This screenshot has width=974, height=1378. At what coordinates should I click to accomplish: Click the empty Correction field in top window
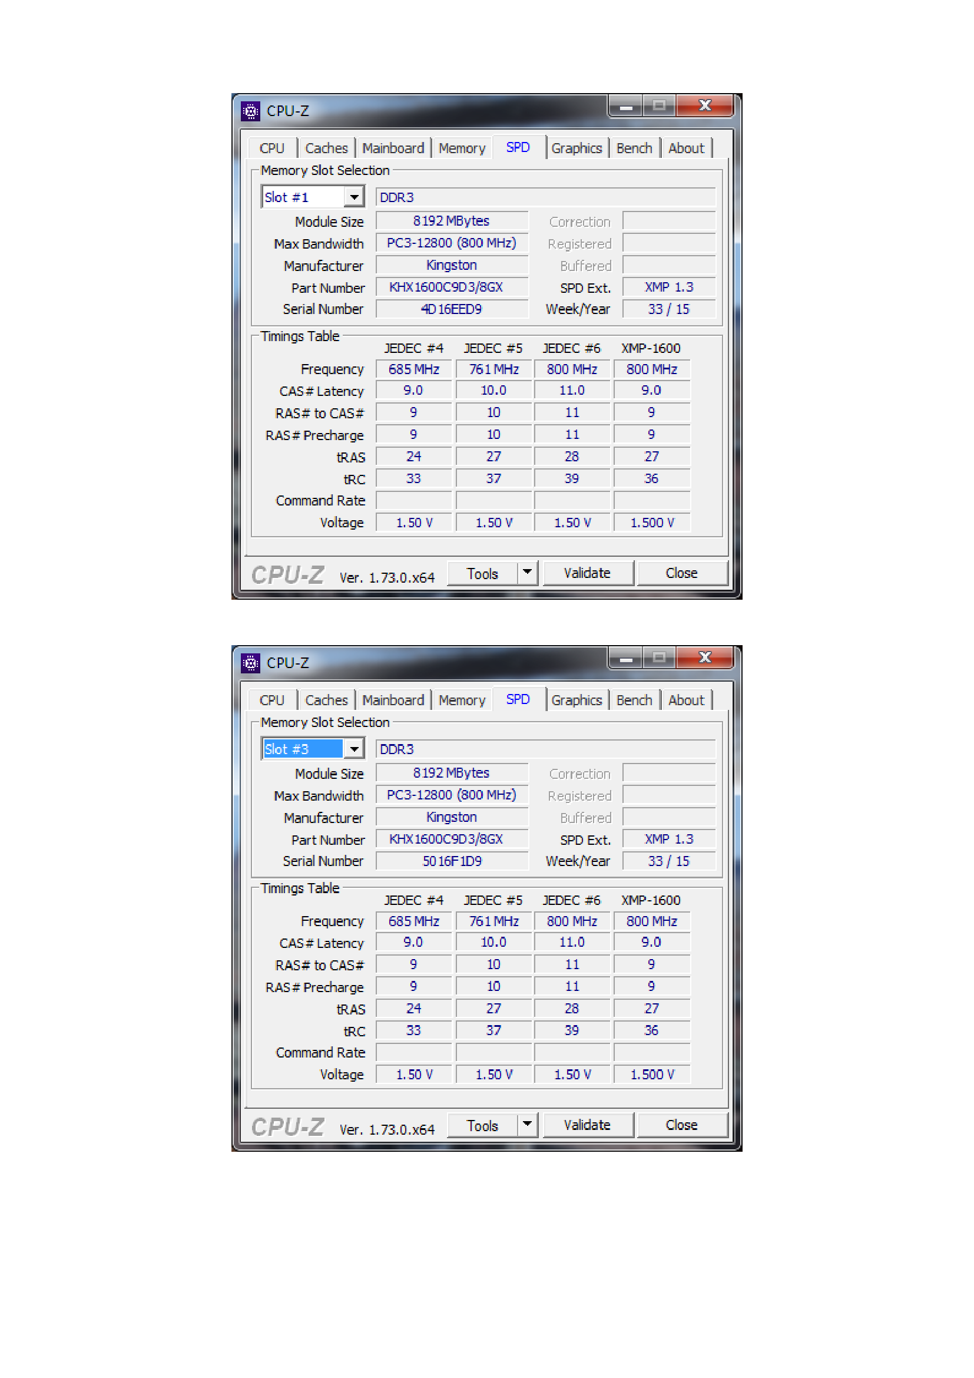(670, 221)
